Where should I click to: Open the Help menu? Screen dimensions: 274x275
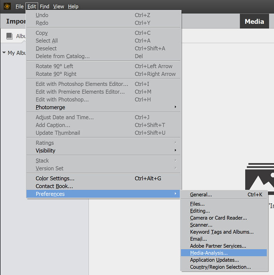[x=73, y=7]
